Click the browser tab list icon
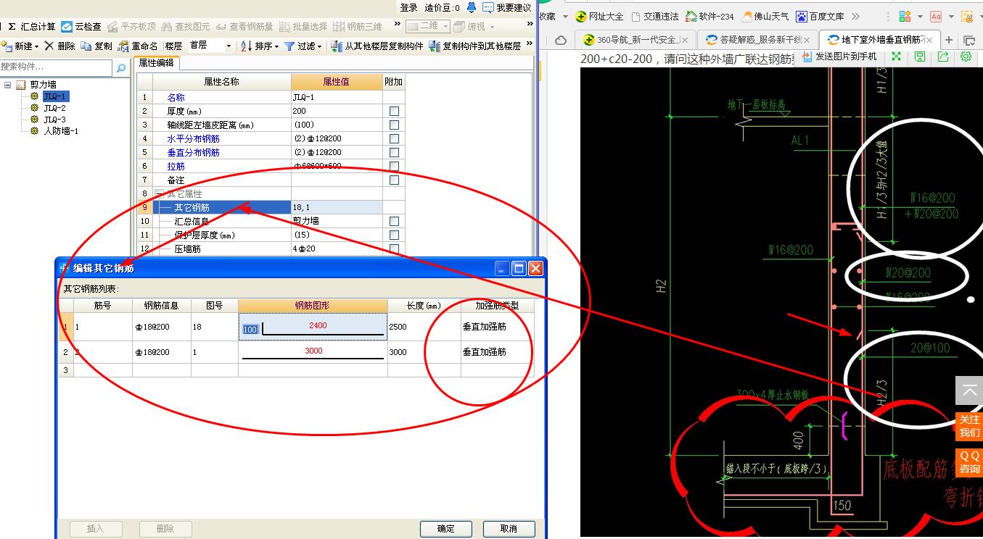 click(x=969, y=40)
